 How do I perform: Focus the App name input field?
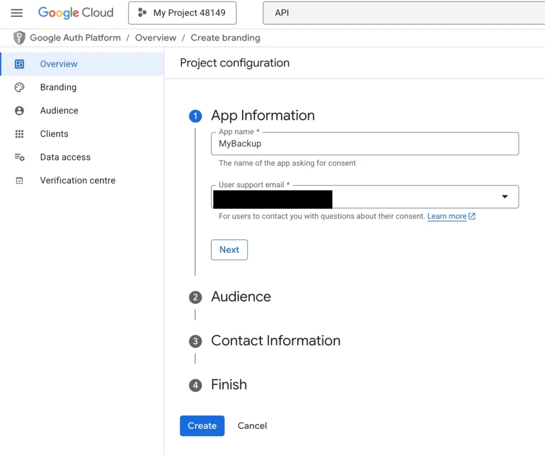365,144
